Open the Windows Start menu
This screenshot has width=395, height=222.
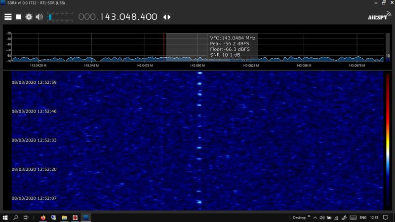tap(5, 218)
